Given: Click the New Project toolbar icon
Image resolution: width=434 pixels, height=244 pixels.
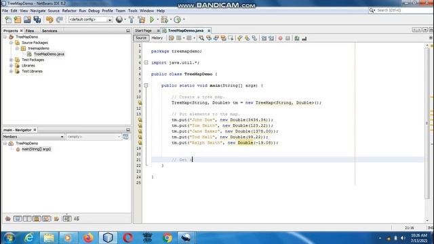Looking at the screenshot, I should (x=18, y=20).
